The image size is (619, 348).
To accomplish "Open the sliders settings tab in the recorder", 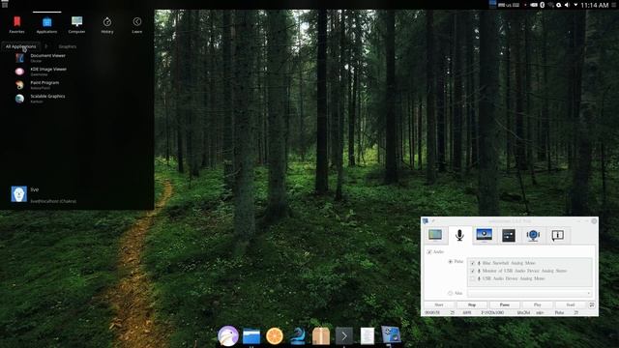I will tap(509, 235).
